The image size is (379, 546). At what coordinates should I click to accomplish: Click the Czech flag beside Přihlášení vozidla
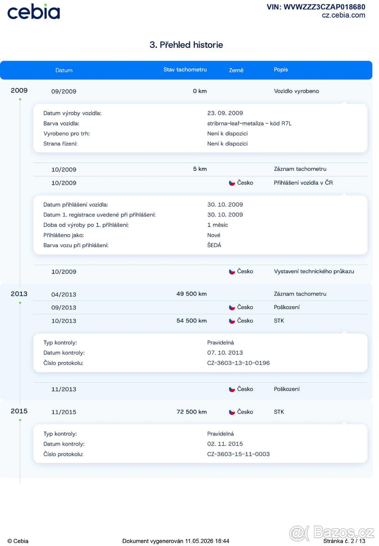tap(232, 183)
